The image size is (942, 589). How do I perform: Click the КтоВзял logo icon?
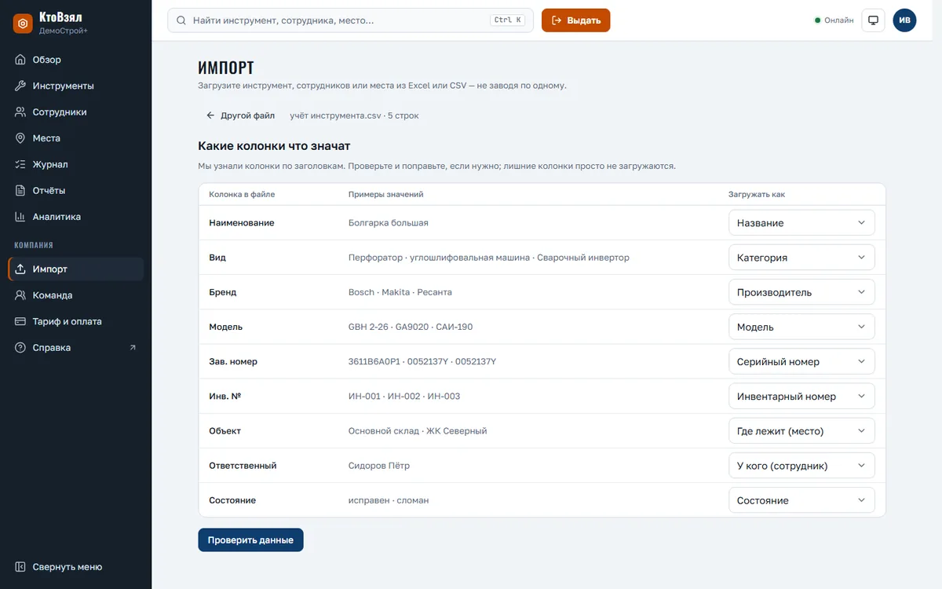pos(23,24)
